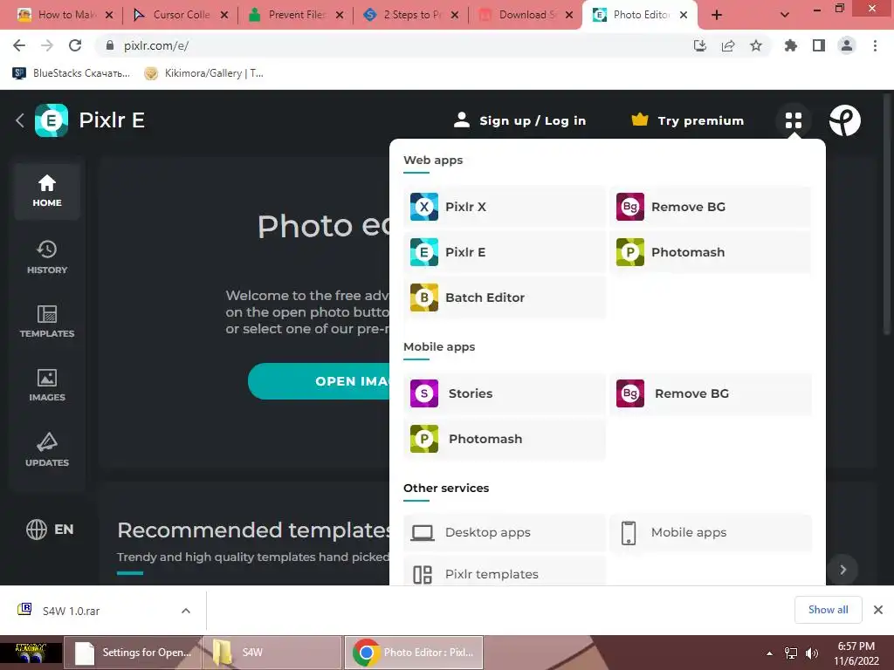894x670 pixels.
Task: Click Show all downloads
Action: [x=828, y=610]
